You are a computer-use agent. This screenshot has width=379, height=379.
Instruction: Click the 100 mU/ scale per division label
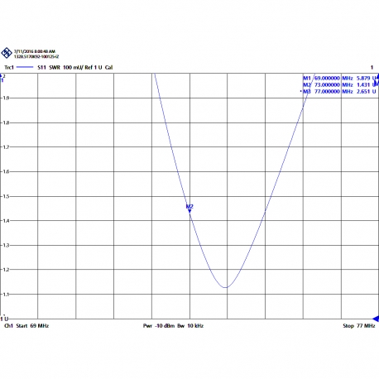tap(73, 67)
